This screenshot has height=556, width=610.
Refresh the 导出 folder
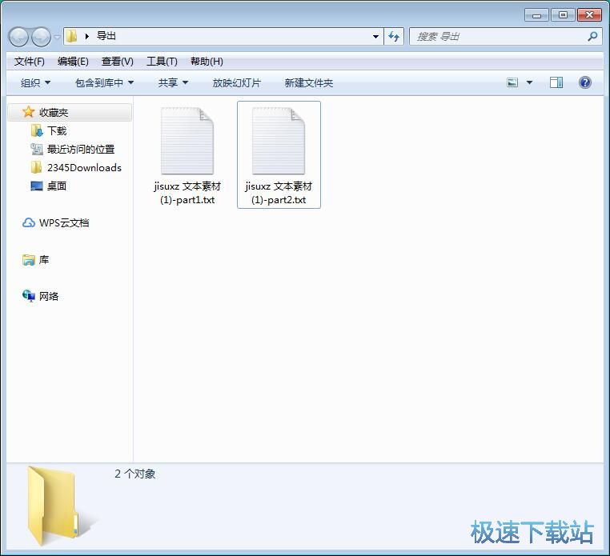point(394,37)
